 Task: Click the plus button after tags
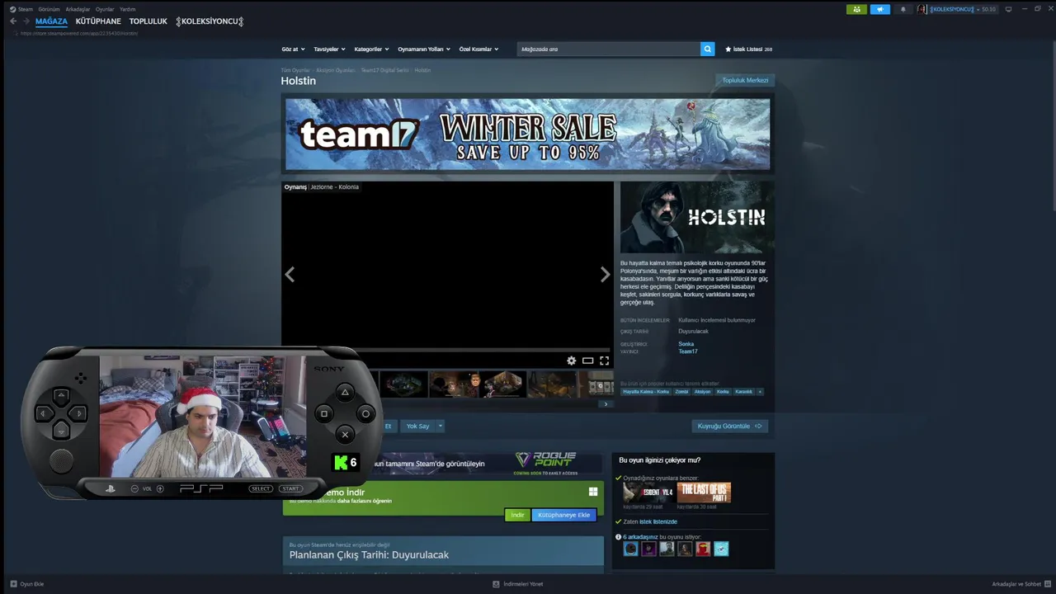coord(760,392)
